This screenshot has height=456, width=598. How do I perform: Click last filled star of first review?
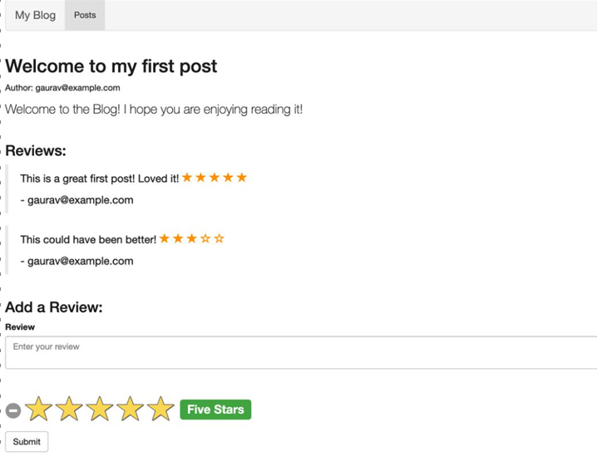242,178
